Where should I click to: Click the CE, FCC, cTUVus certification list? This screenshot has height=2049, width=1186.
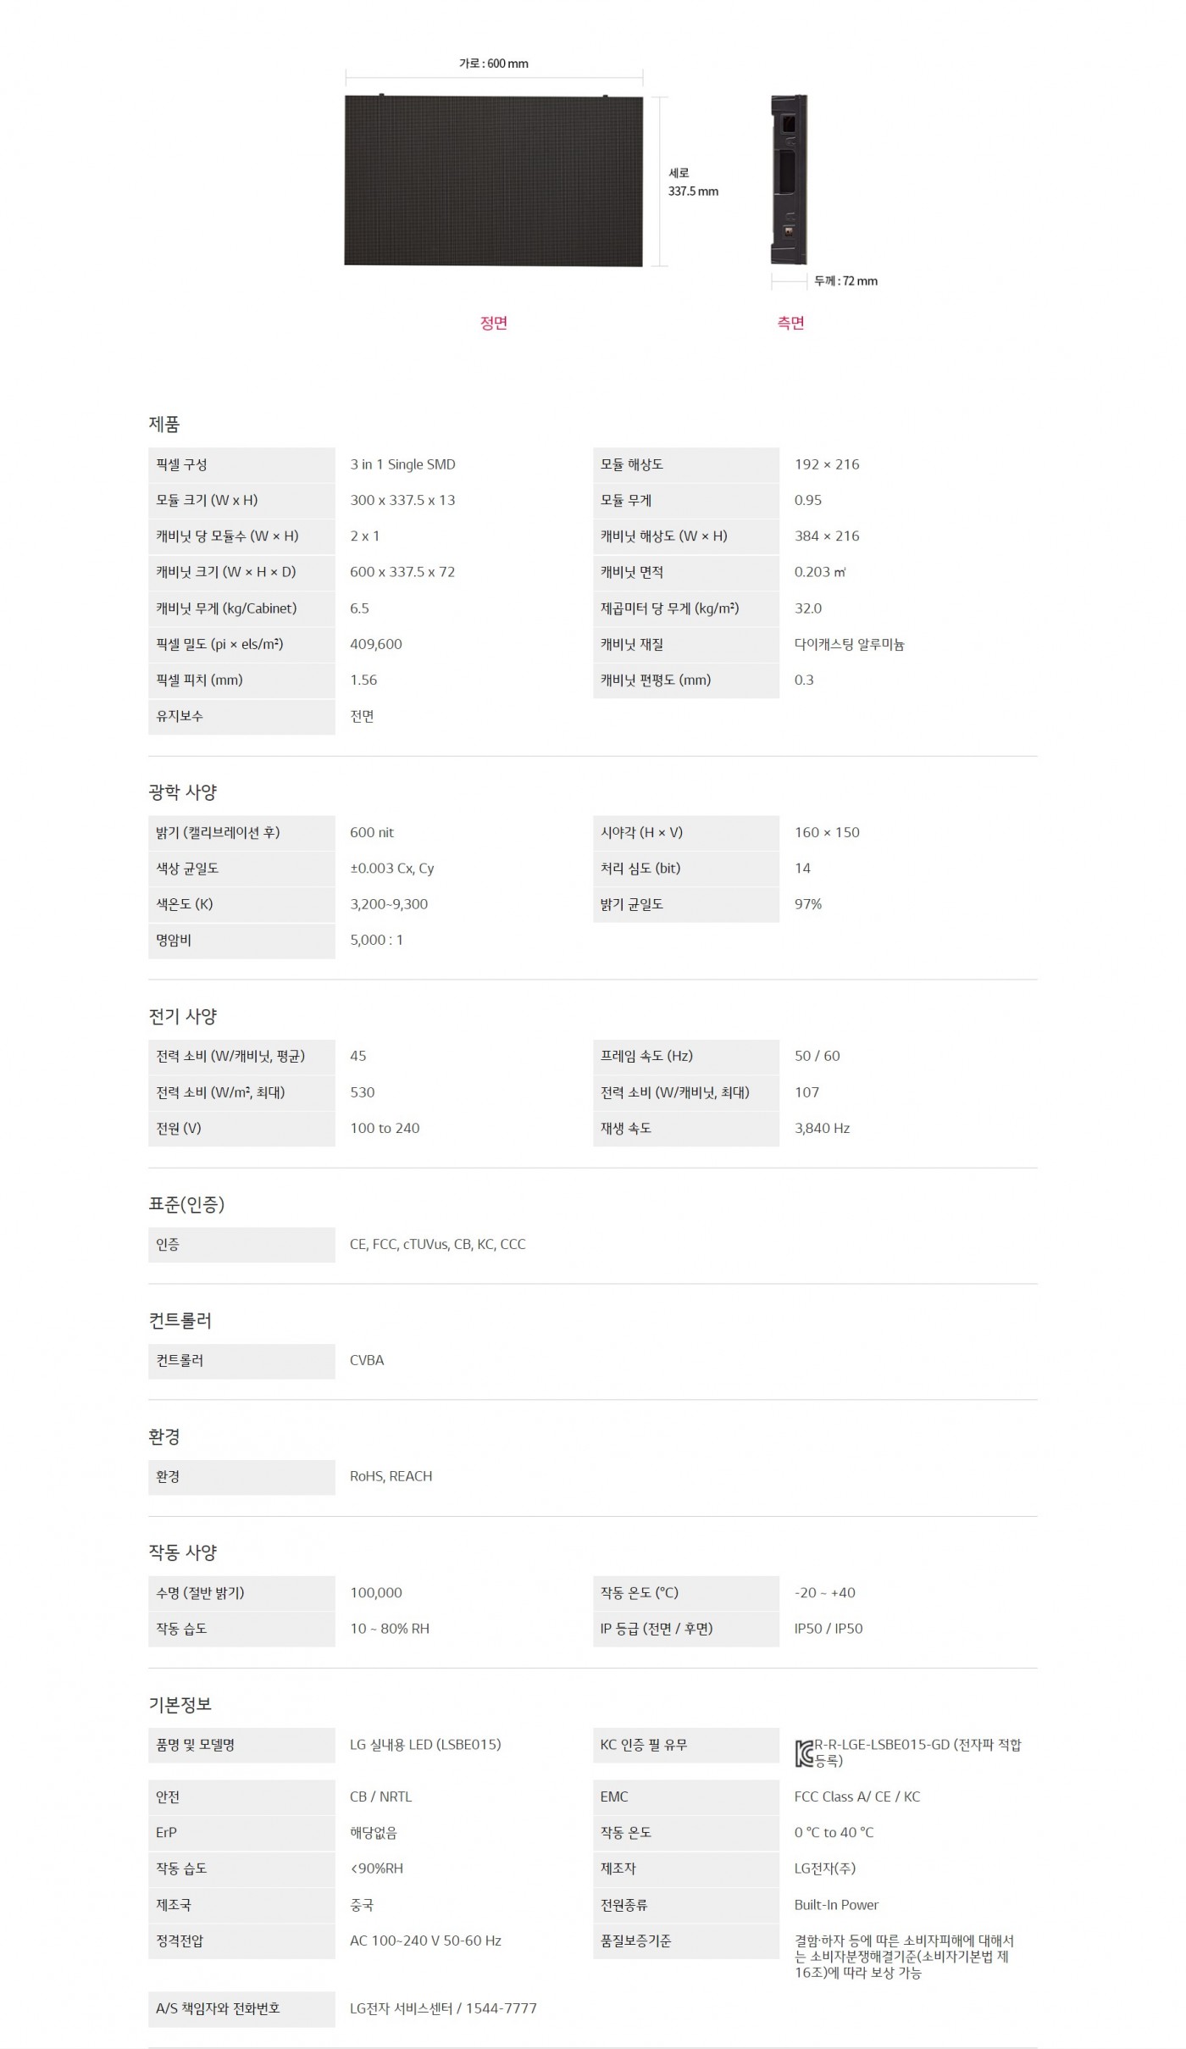tap(437, 1244)
